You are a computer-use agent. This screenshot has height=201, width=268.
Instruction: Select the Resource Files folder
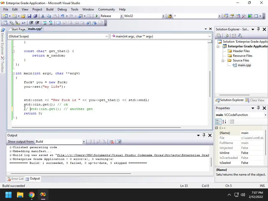(243, 56)
